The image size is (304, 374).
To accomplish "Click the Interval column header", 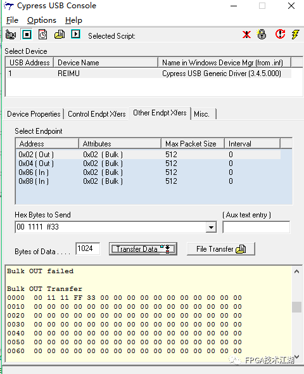I will point(253,144).
